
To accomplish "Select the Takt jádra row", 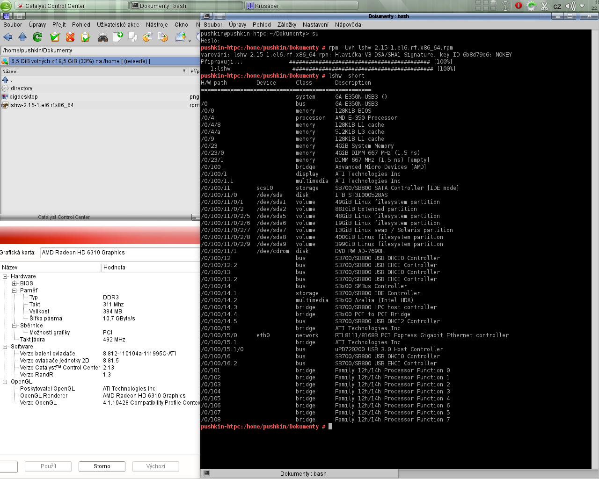I will (100, 340).
